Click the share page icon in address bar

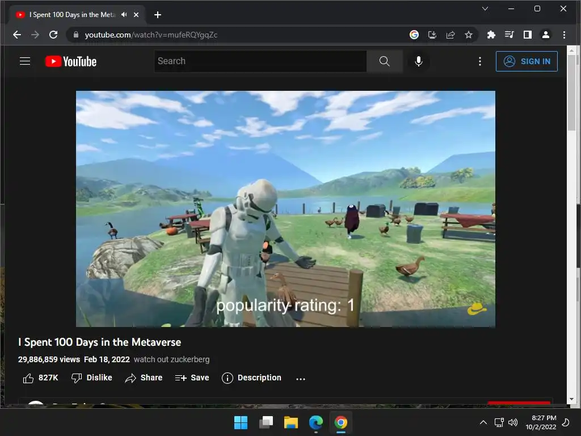click(450, 35)
